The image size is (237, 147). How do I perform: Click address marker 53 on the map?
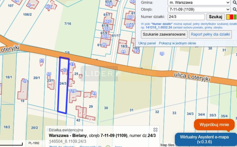coord(65,70)
